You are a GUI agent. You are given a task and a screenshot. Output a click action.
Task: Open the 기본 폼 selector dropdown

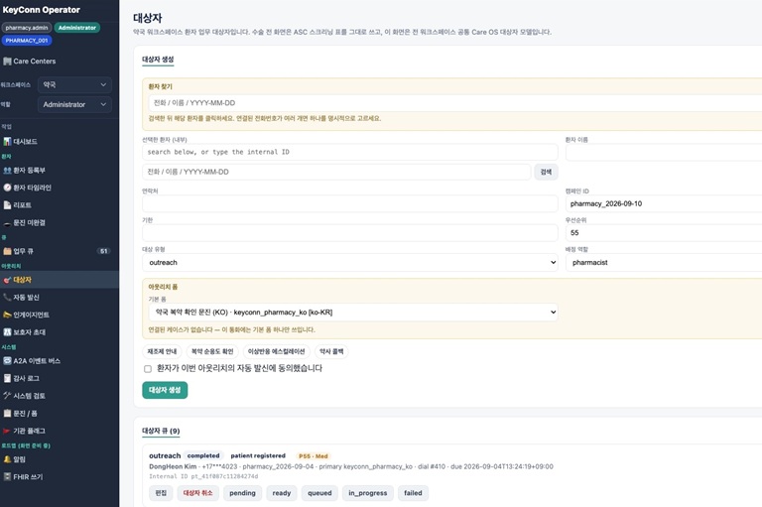[353, 313]
